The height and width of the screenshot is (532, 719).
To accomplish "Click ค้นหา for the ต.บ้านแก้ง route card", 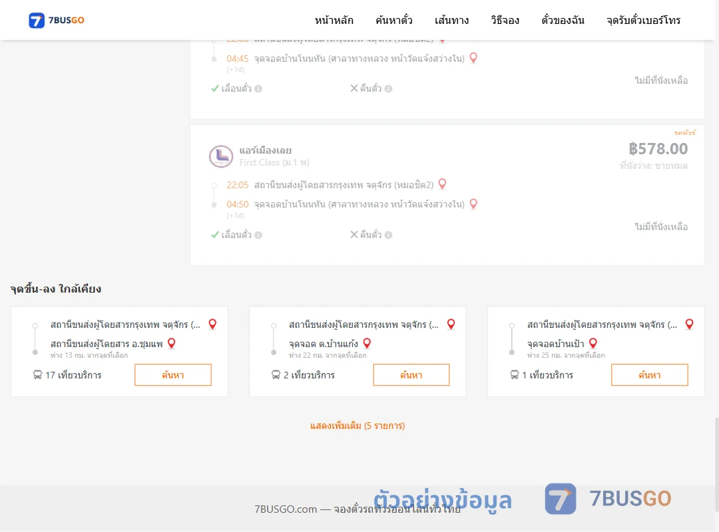I will click(411, 375).
